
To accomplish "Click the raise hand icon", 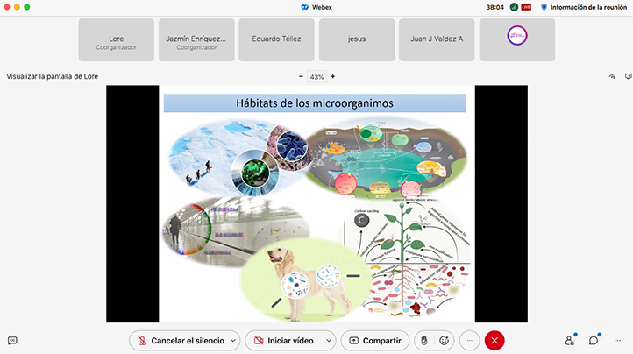I will point(423,340).
